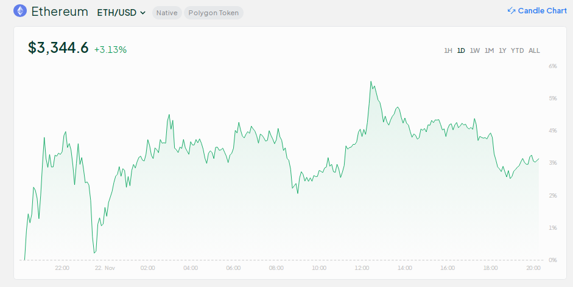
Task: Select the YTD range option
Action: point(517,50)
